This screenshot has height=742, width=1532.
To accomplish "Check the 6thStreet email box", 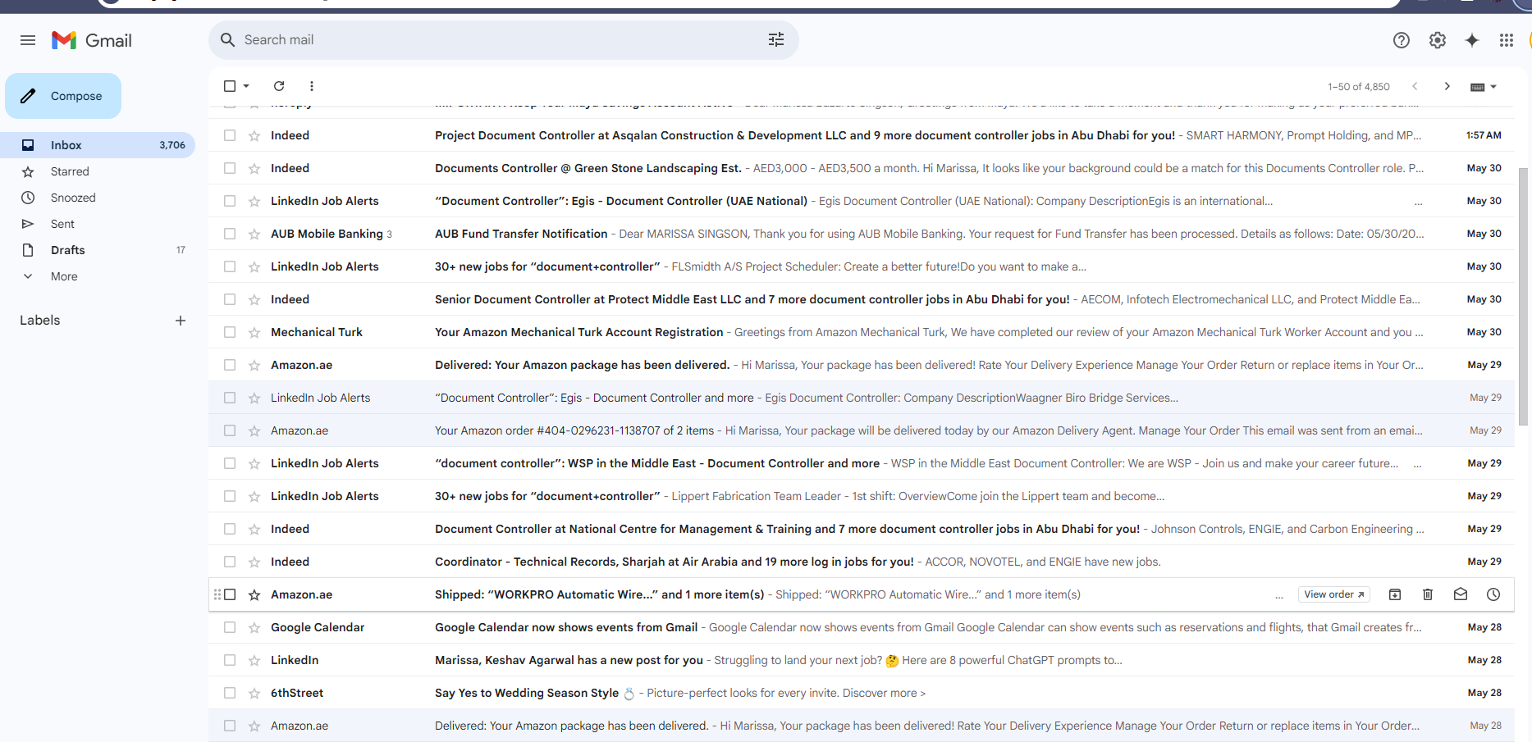I will click(x=230, y=693).
